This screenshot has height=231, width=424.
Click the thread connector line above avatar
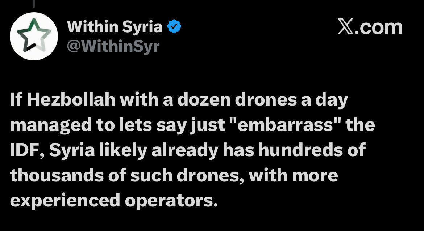[34, 3]
